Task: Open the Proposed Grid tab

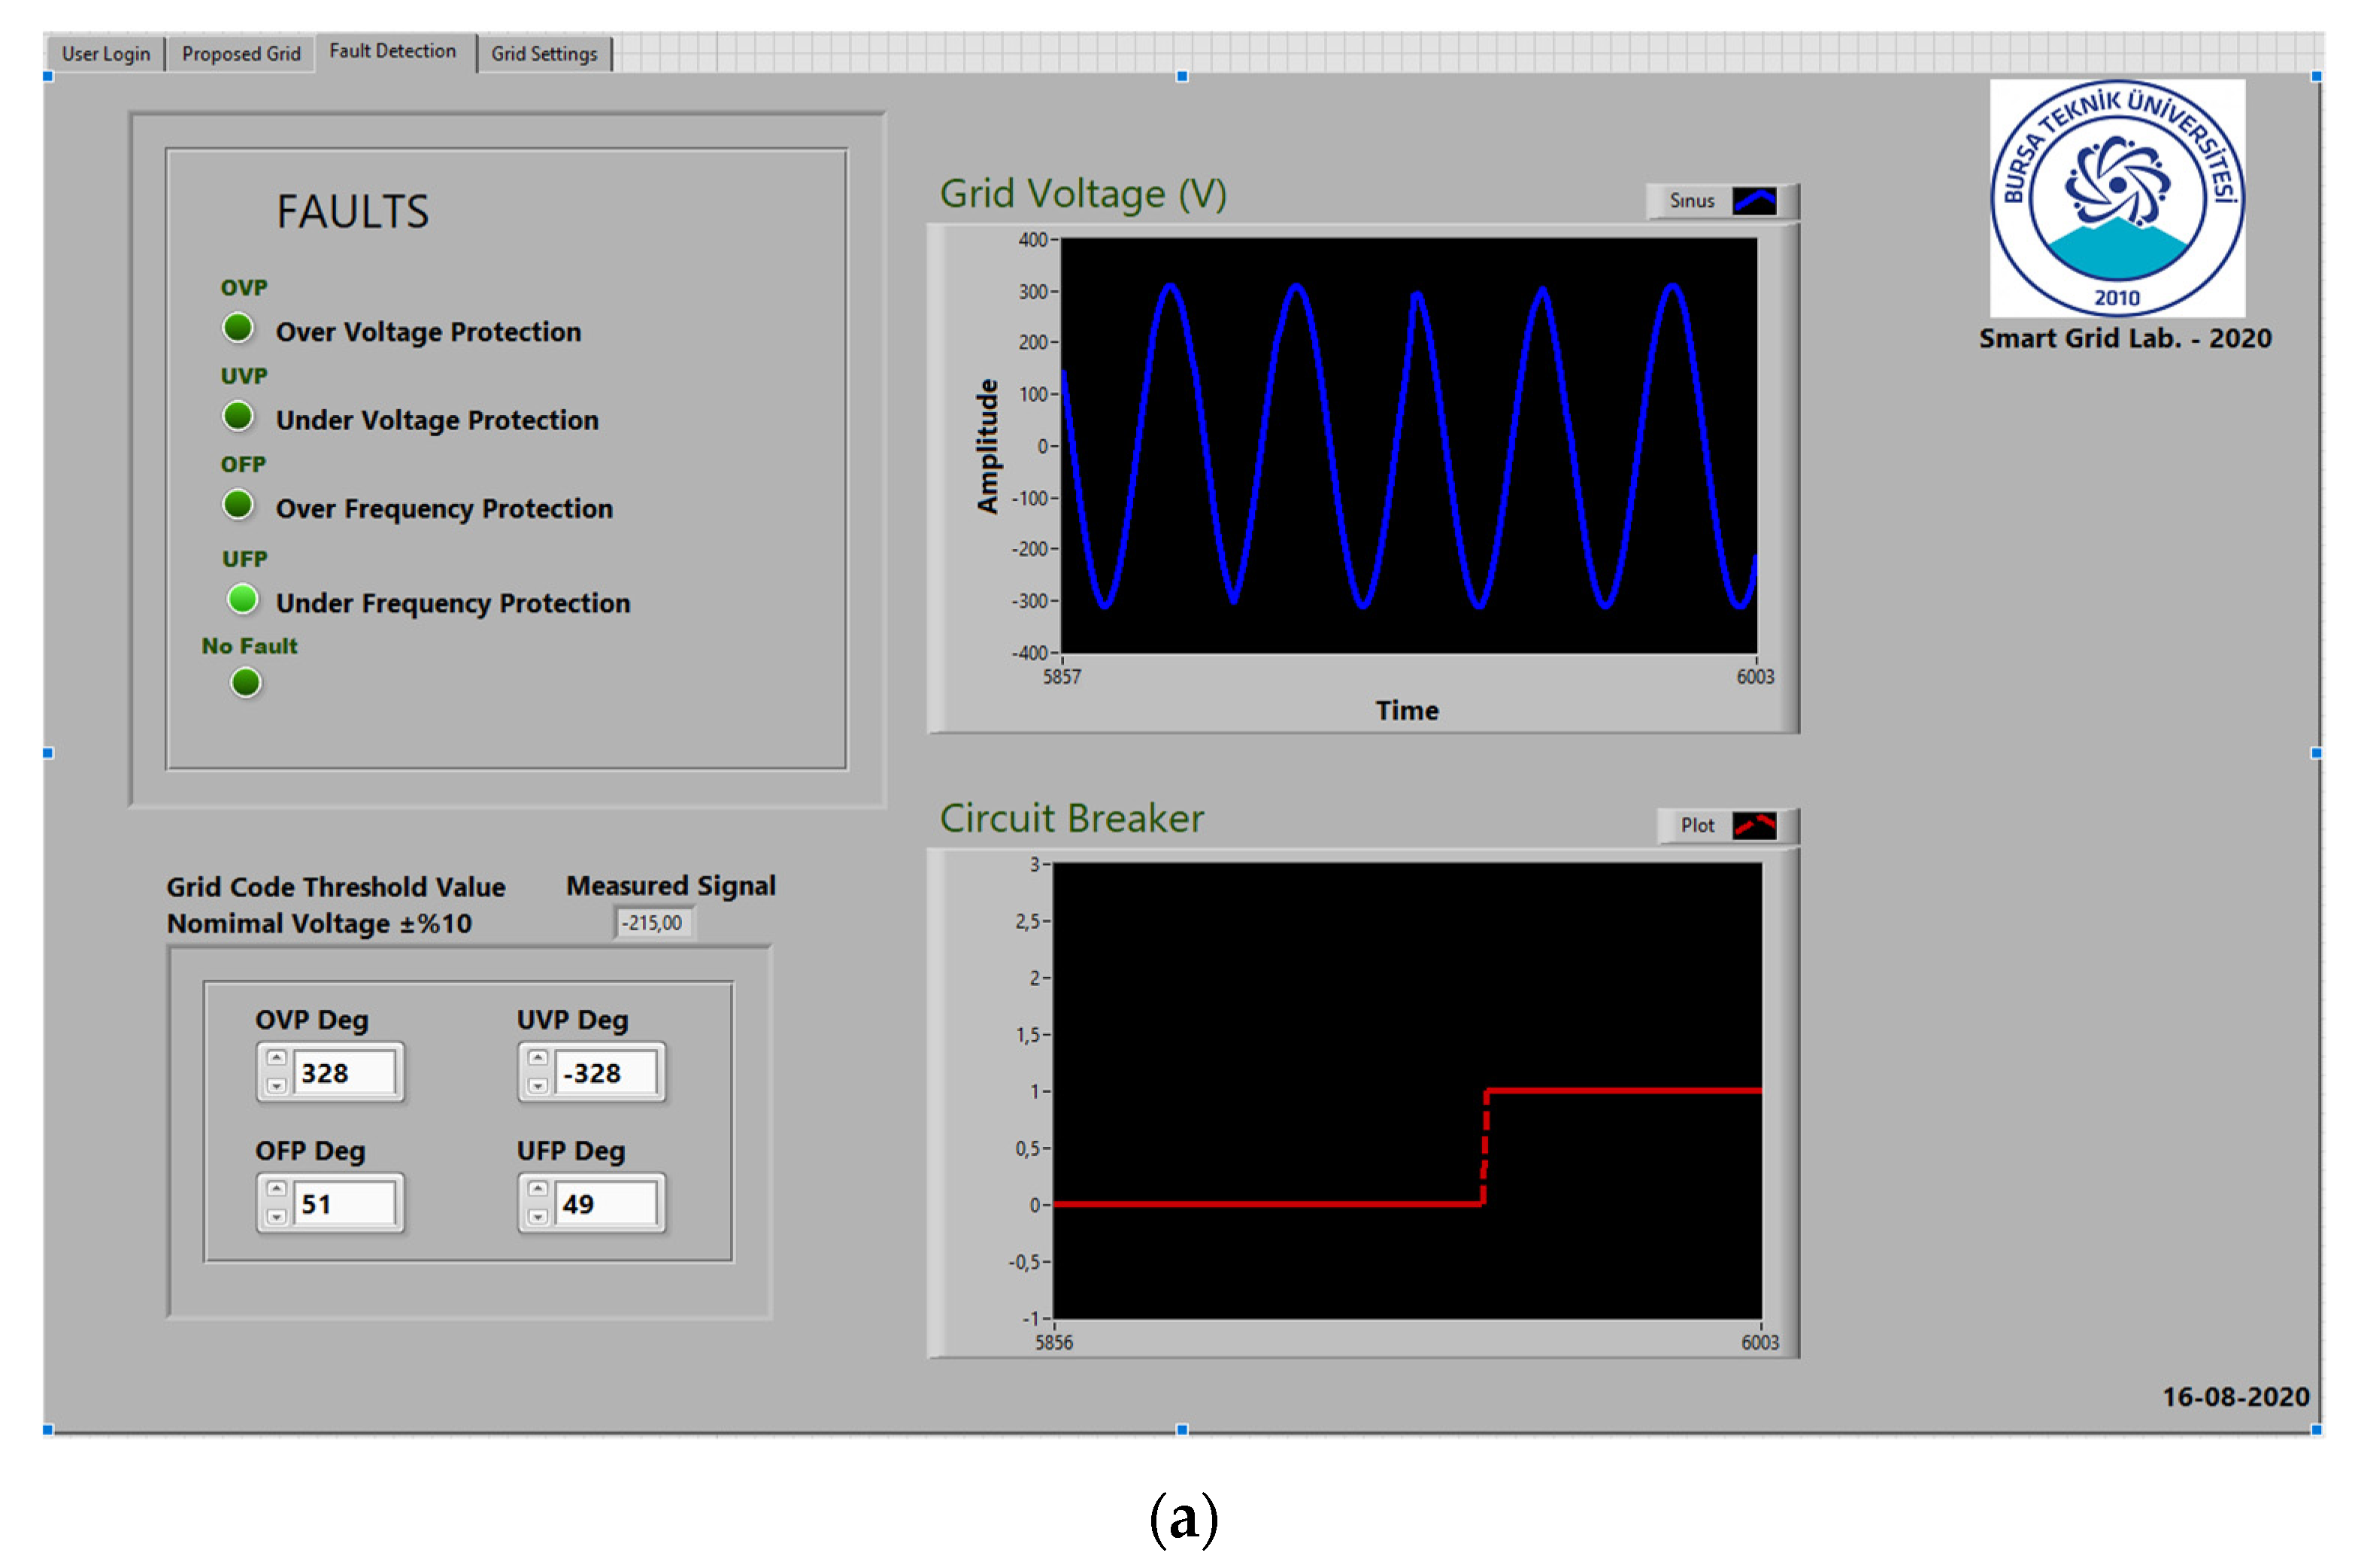Action: click(241, 54)
